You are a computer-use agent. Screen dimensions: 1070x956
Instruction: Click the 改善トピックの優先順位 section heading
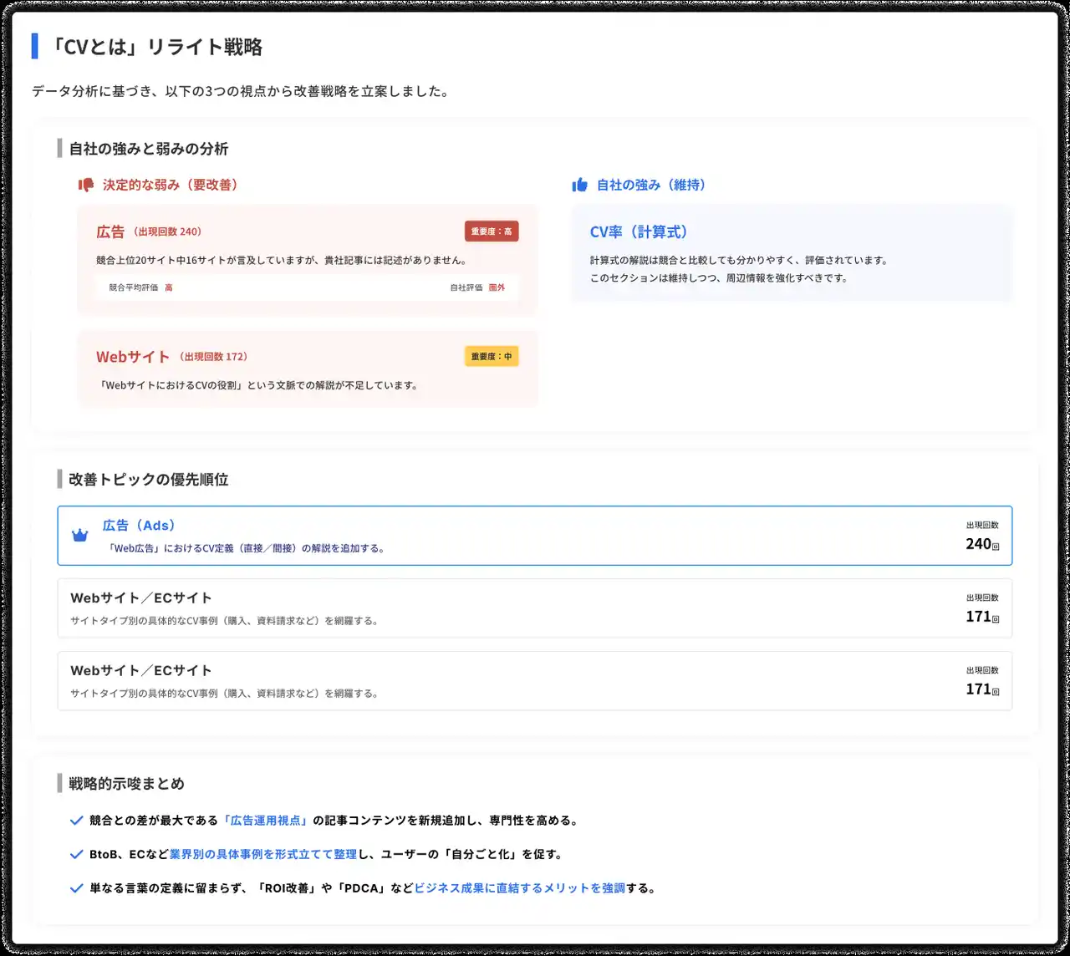[x=148, y=480]
